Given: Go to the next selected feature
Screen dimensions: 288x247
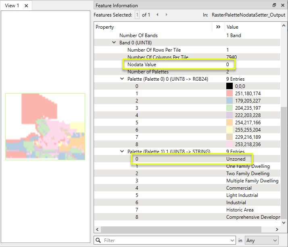Looking at the screenshot, I should (x=167, y=15).
